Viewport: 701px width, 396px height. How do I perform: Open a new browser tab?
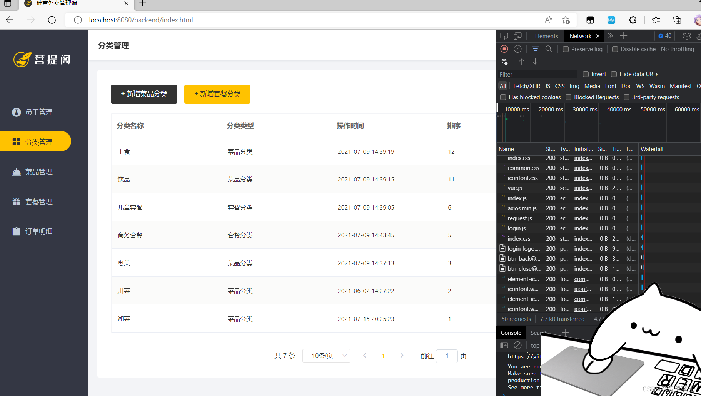143,3
